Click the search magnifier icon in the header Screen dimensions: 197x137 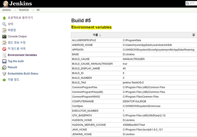[187, 3]
